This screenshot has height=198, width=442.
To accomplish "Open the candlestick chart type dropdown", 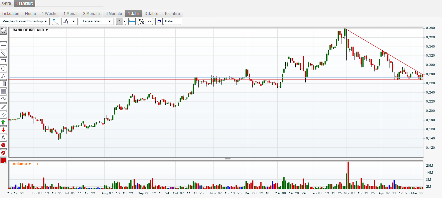I will [70, 21].
